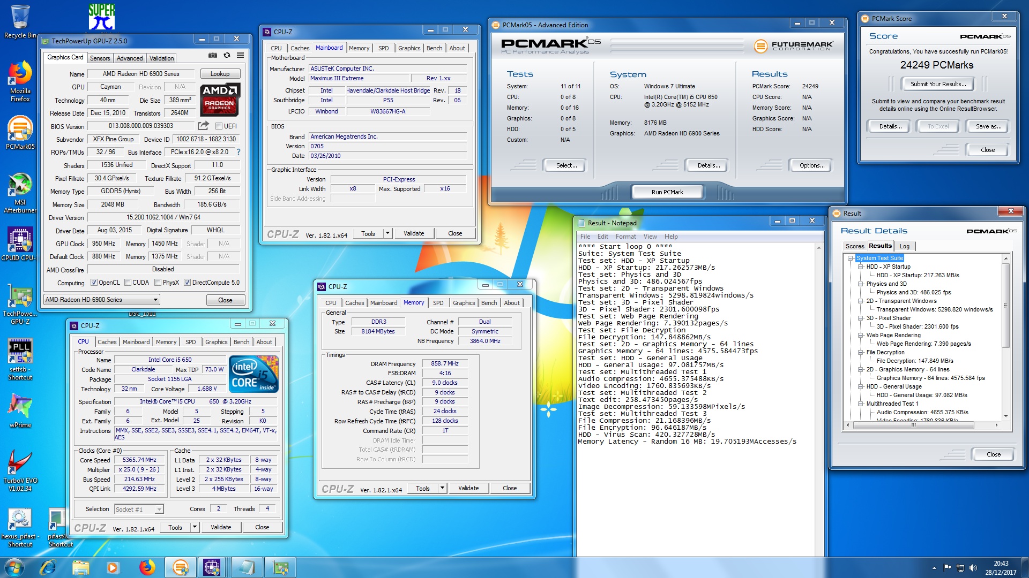Switch to Validation tab in GPU-Z
Screen dimensions: 1029x578
click(161, 58)
